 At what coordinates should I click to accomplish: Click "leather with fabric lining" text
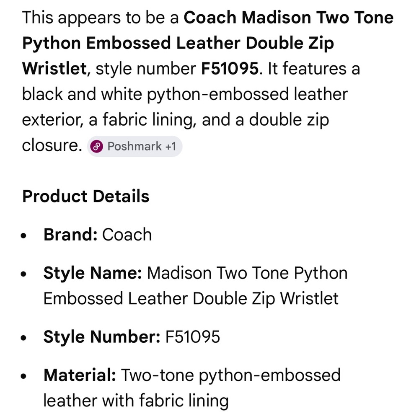pyautogui.click(x=136, y=401)
